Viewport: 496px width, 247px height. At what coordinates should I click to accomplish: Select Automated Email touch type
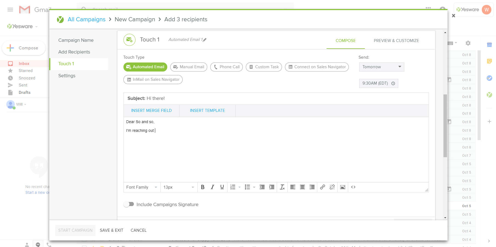[145, 67]
